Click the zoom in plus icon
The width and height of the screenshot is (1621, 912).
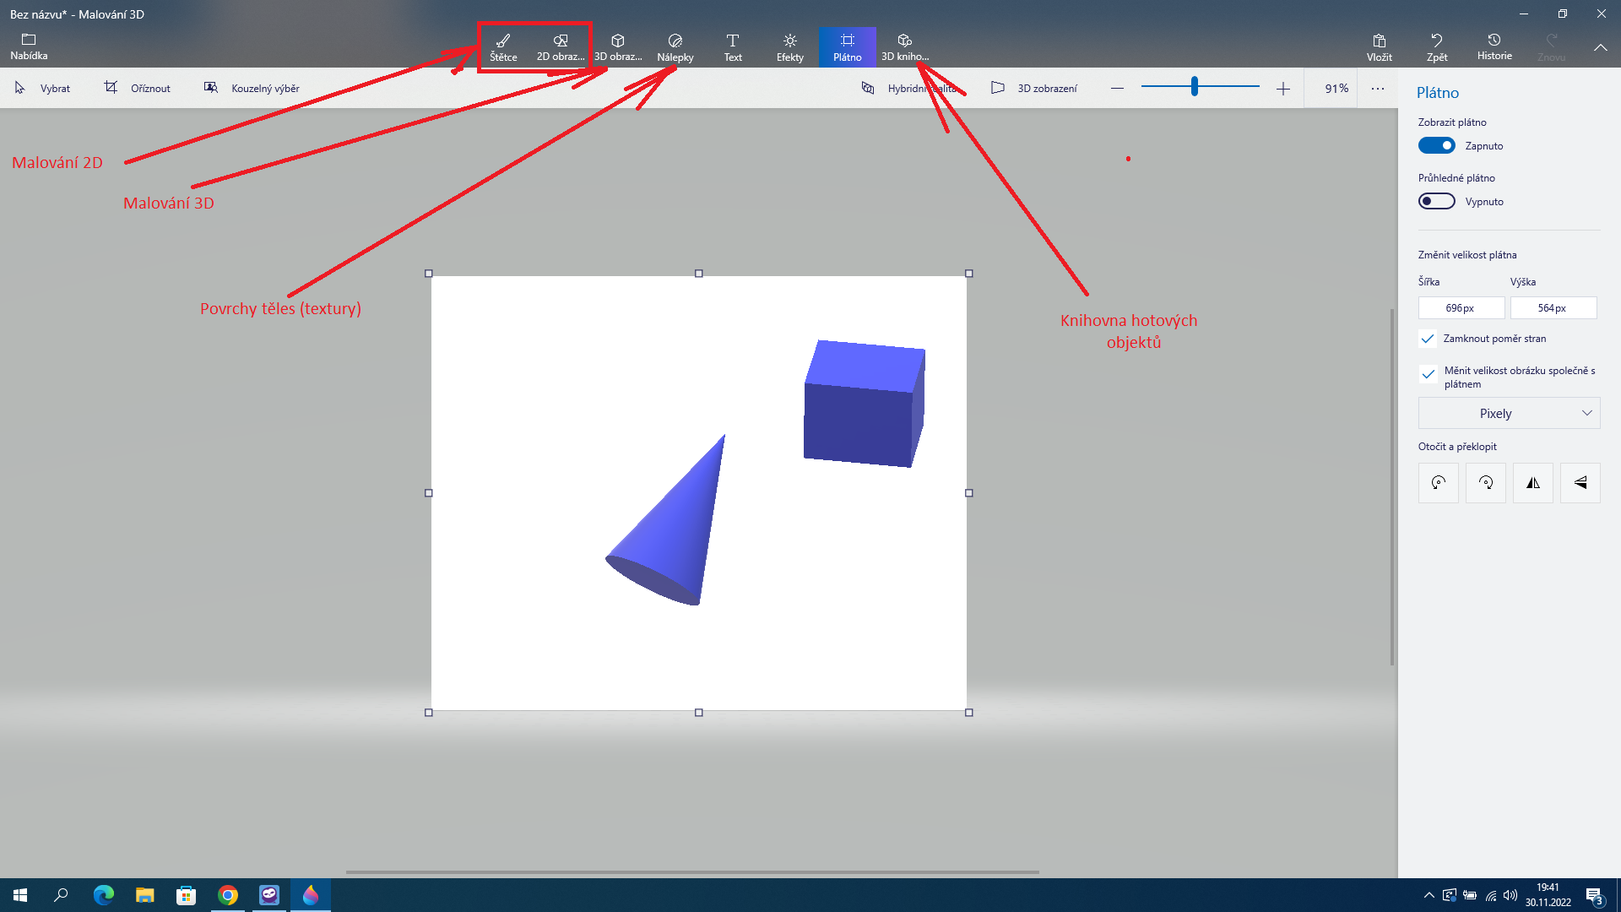click(x=1283, y=89)
